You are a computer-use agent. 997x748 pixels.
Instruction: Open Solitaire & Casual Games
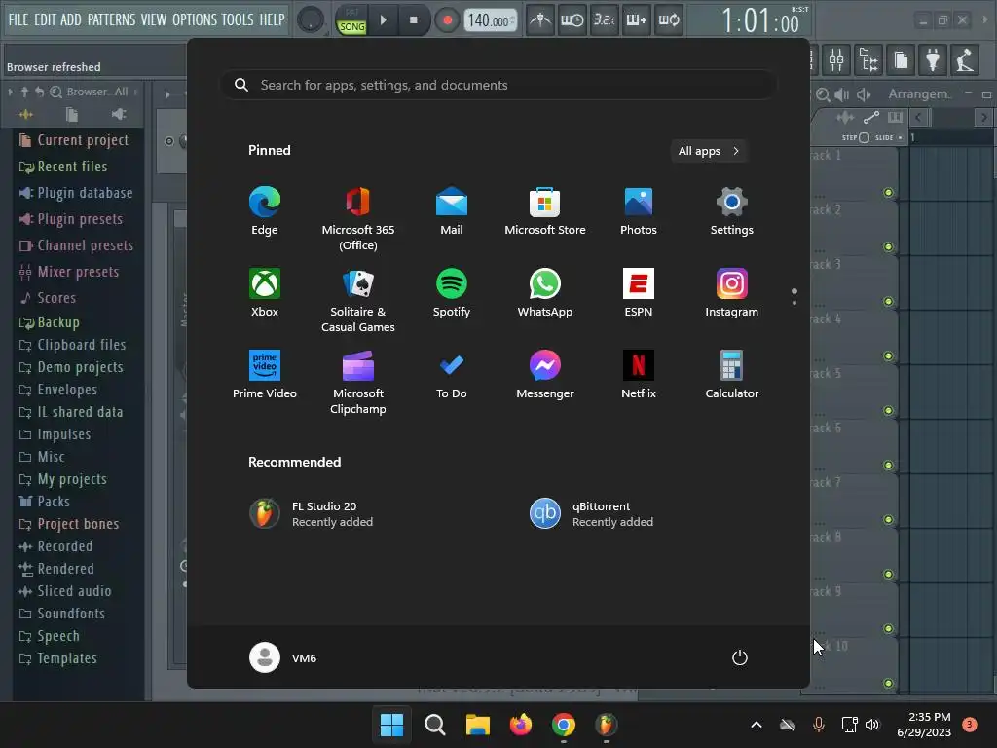click(358, 300)
